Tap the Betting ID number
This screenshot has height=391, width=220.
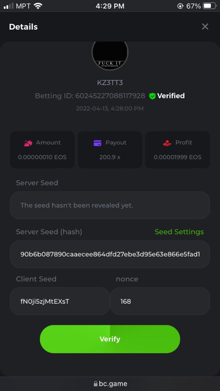coord(110,96)
